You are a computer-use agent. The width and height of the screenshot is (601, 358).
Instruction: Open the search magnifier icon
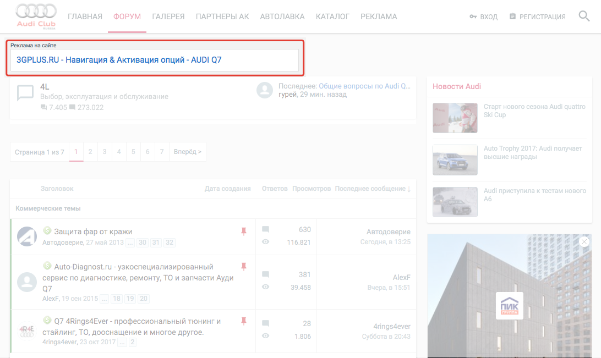point(584,16)
